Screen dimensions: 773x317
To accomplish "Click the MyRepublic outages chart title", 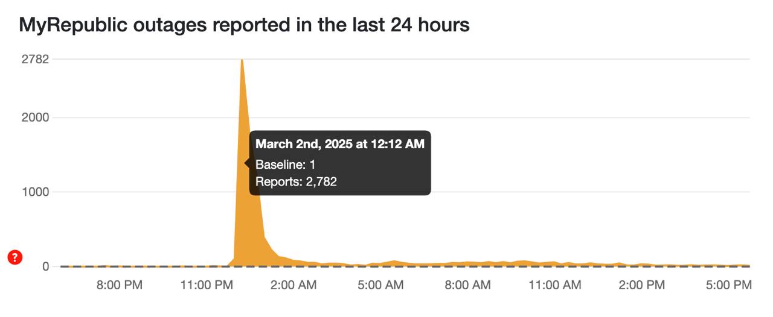I will (244, 25).
